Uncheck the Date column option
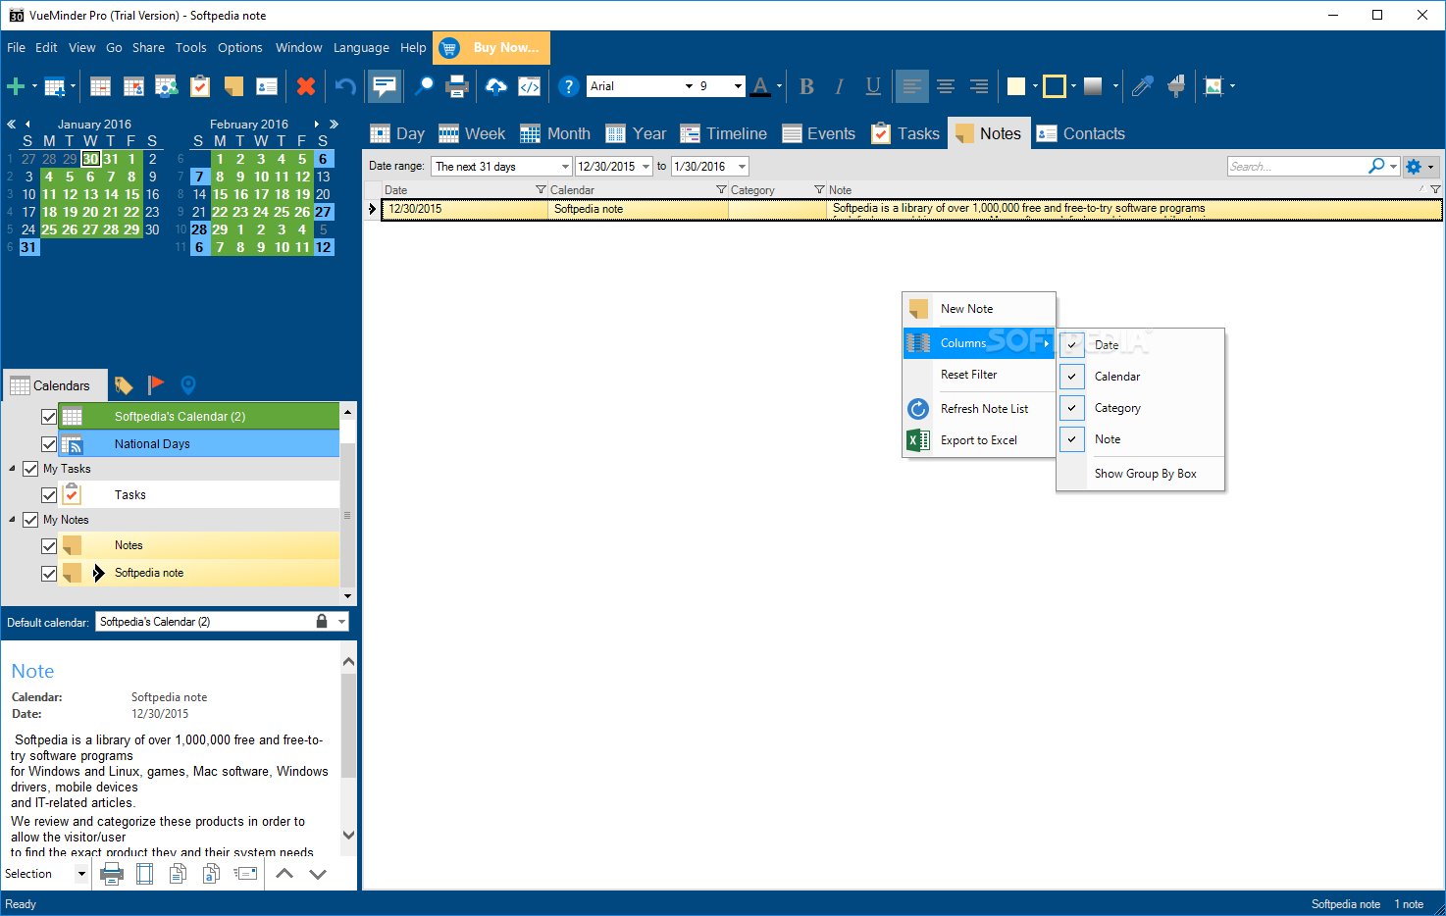The width and height of the screenshot is (1446, 916). (x=1072, y=345)
